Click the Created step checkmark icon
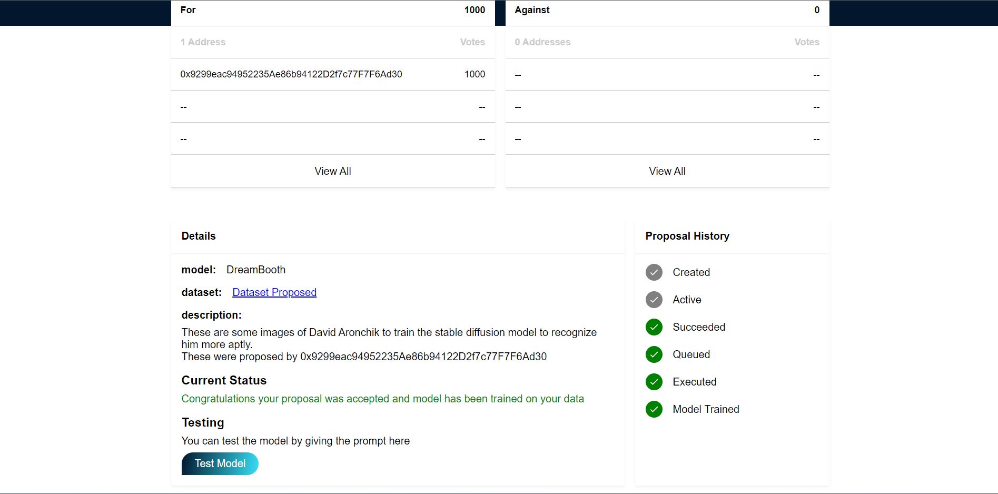This screenshot has height=494, width=998. pos(654,272)
